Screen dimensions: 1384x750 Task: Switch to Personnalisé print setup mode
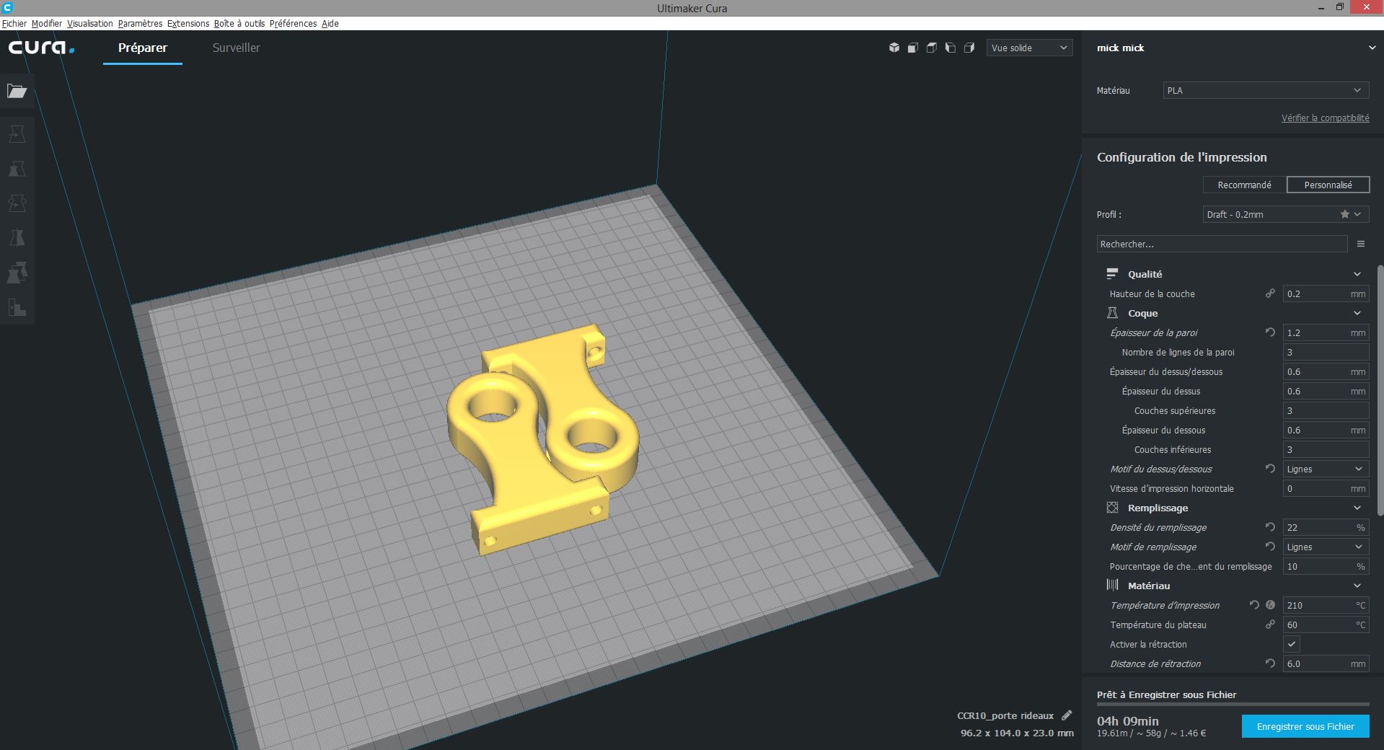pyautogui.click(x=1328, y=185)
